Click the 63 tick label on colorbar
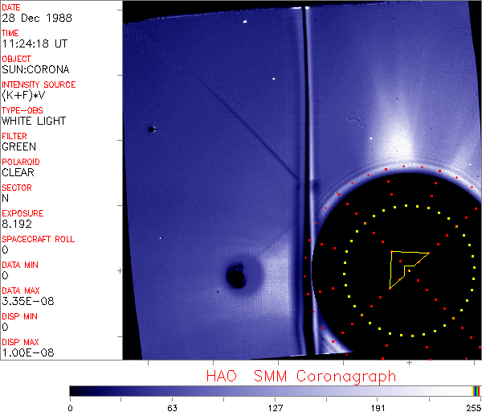The width and height of the screenshot is (482, 412). point(172,408)
